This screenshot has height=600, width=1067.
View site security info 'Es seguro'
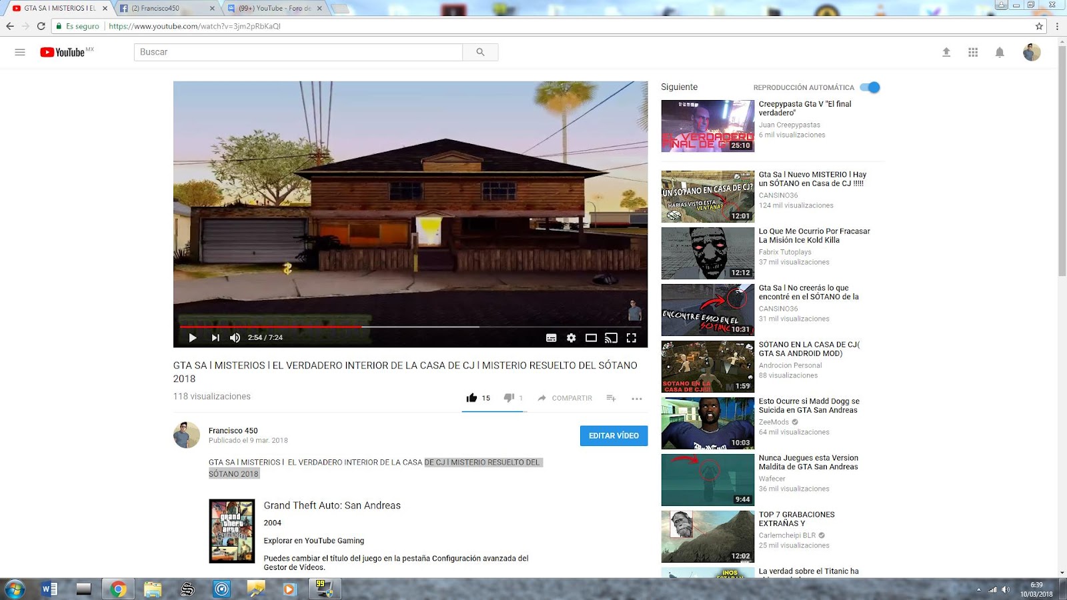[78, 26]
